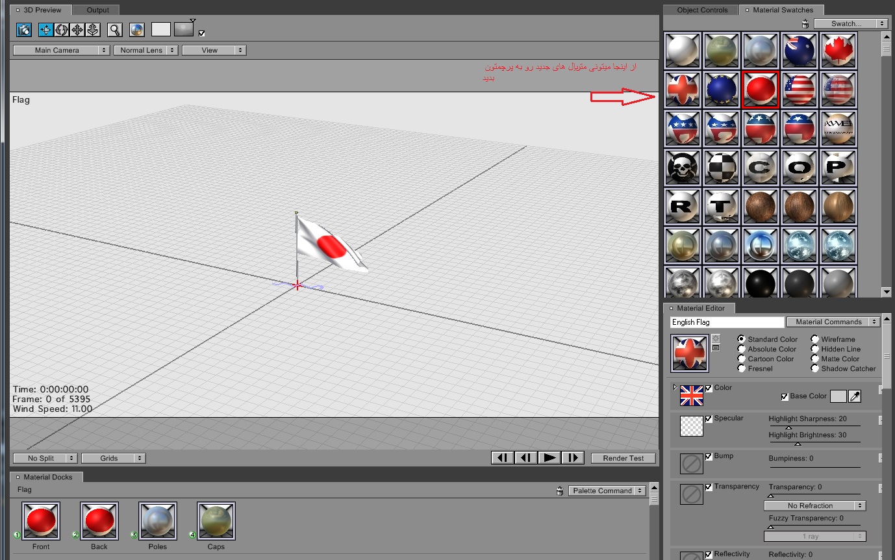Screen dimensions: 895x560
Task: Select the skull pirate flag material swatch
Action: [683, 168]
